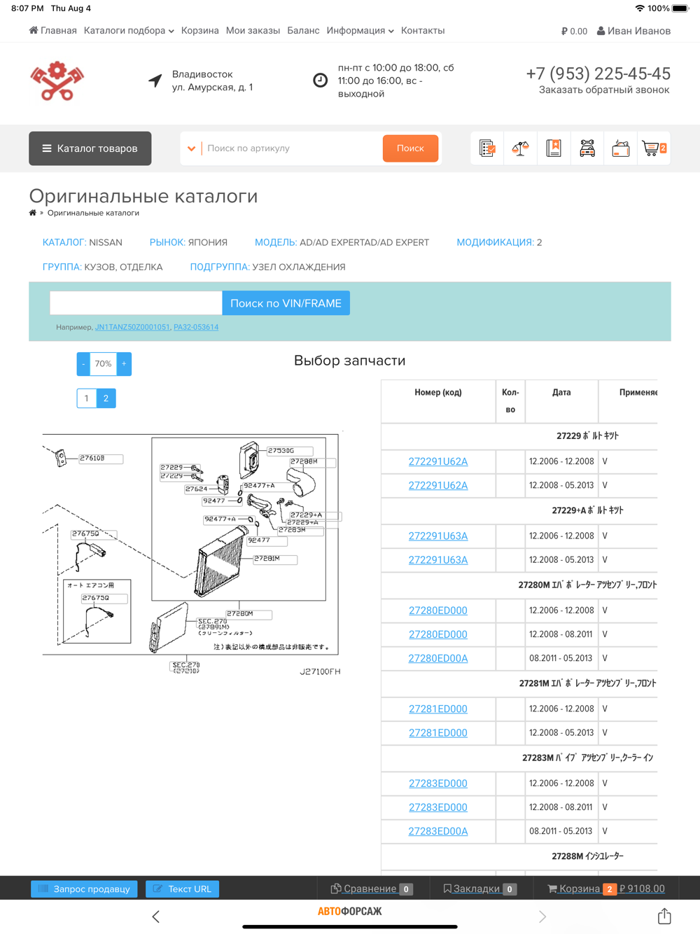
Task: Click the user icon beside Иван Иванов
Action: [x=601, y=31]
